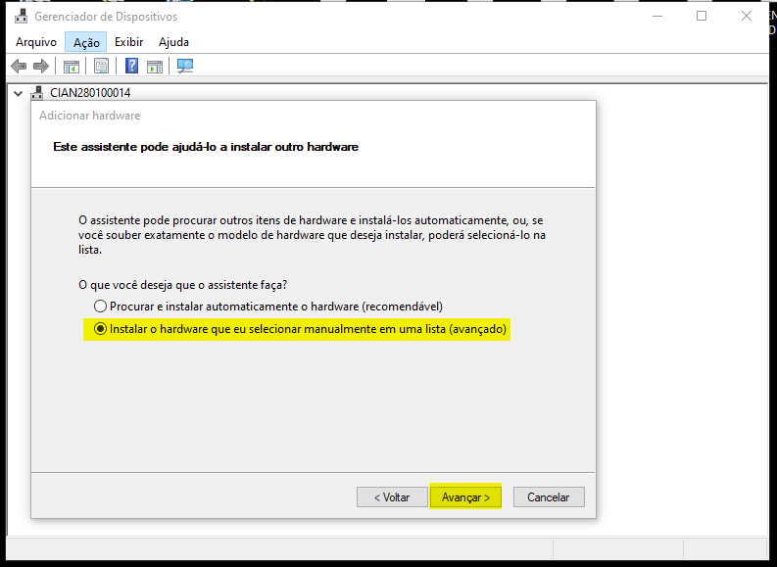
Task: Click the Adicionar hardware dialog title
Action: (90, 116)
